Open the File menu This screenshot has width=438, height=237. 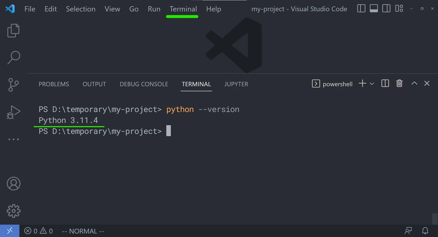coord(30,9)
